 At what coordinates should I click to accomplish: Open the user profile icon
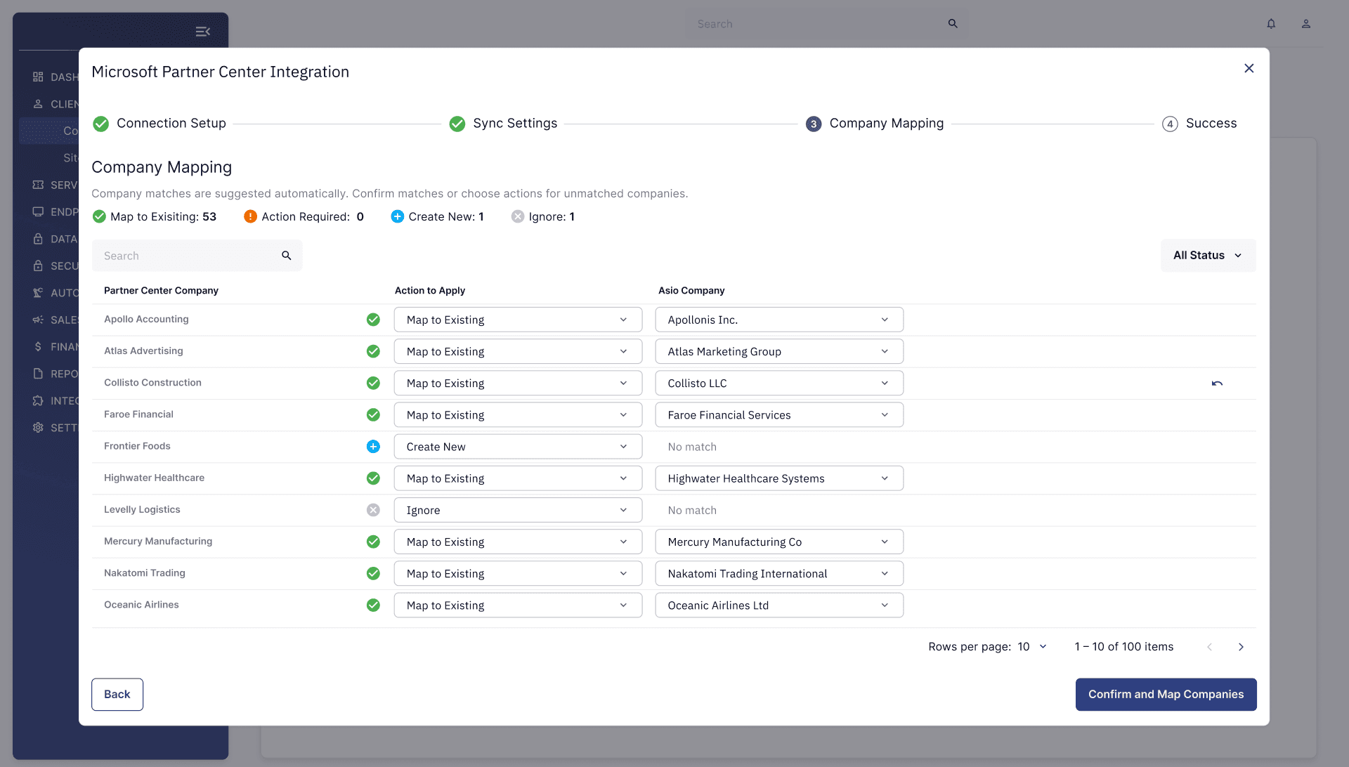coord(1306,24)
